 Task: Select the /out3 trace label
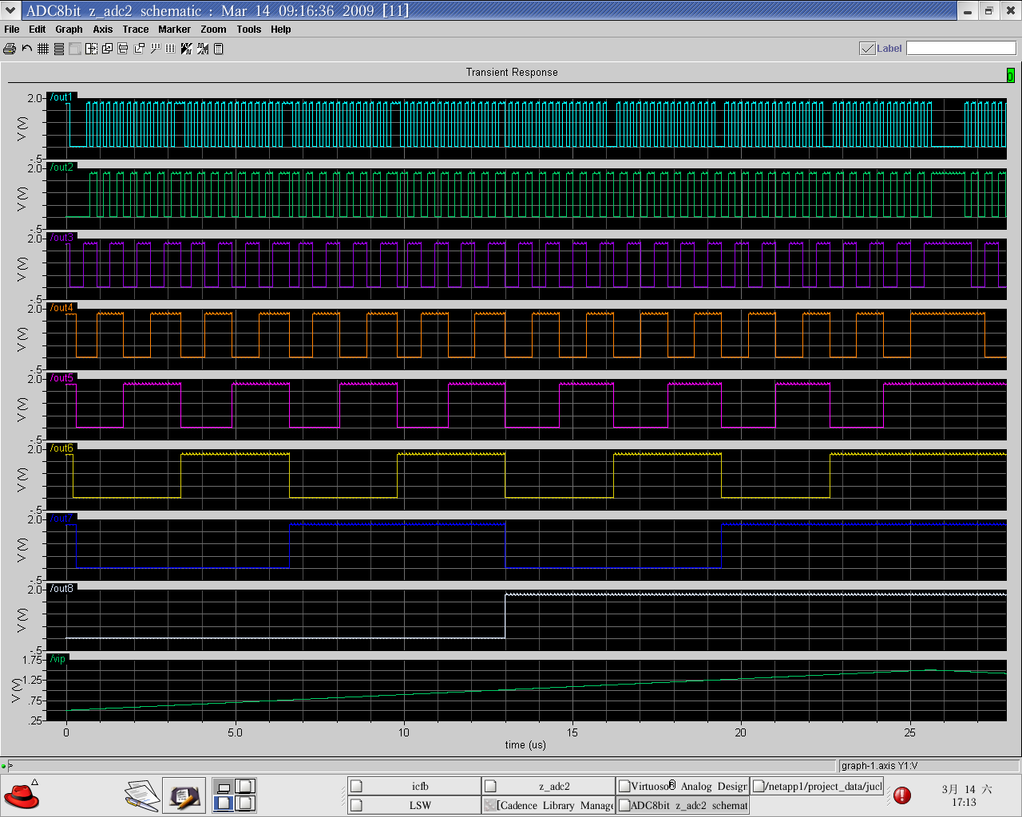click(61, 238)
